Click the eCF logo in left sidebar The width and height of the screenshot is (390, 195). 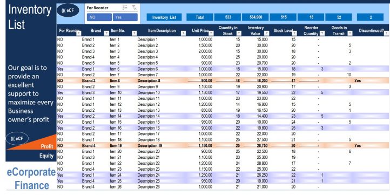(17, 138)
